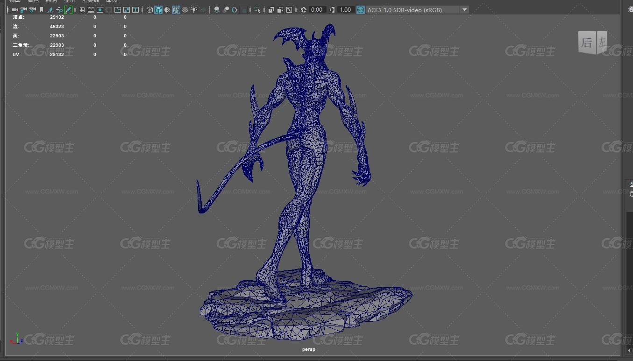The image size is (633, 361).
Task: Click the UV label in HUD
Action: coord(16,55)
